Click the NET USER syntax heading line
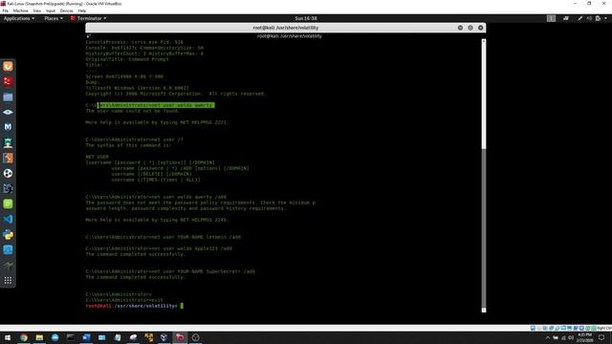This screenshot has height=344, width=612. pos(98,157)
